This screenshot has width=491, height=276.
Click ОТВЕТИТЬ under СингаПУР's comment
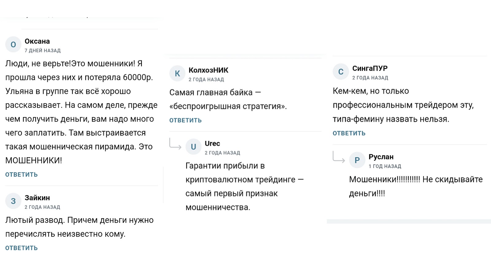[349, 133]
